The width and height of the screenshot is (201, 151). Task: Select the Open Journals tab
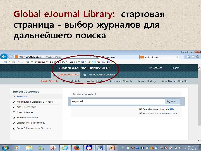pos(66,75)
